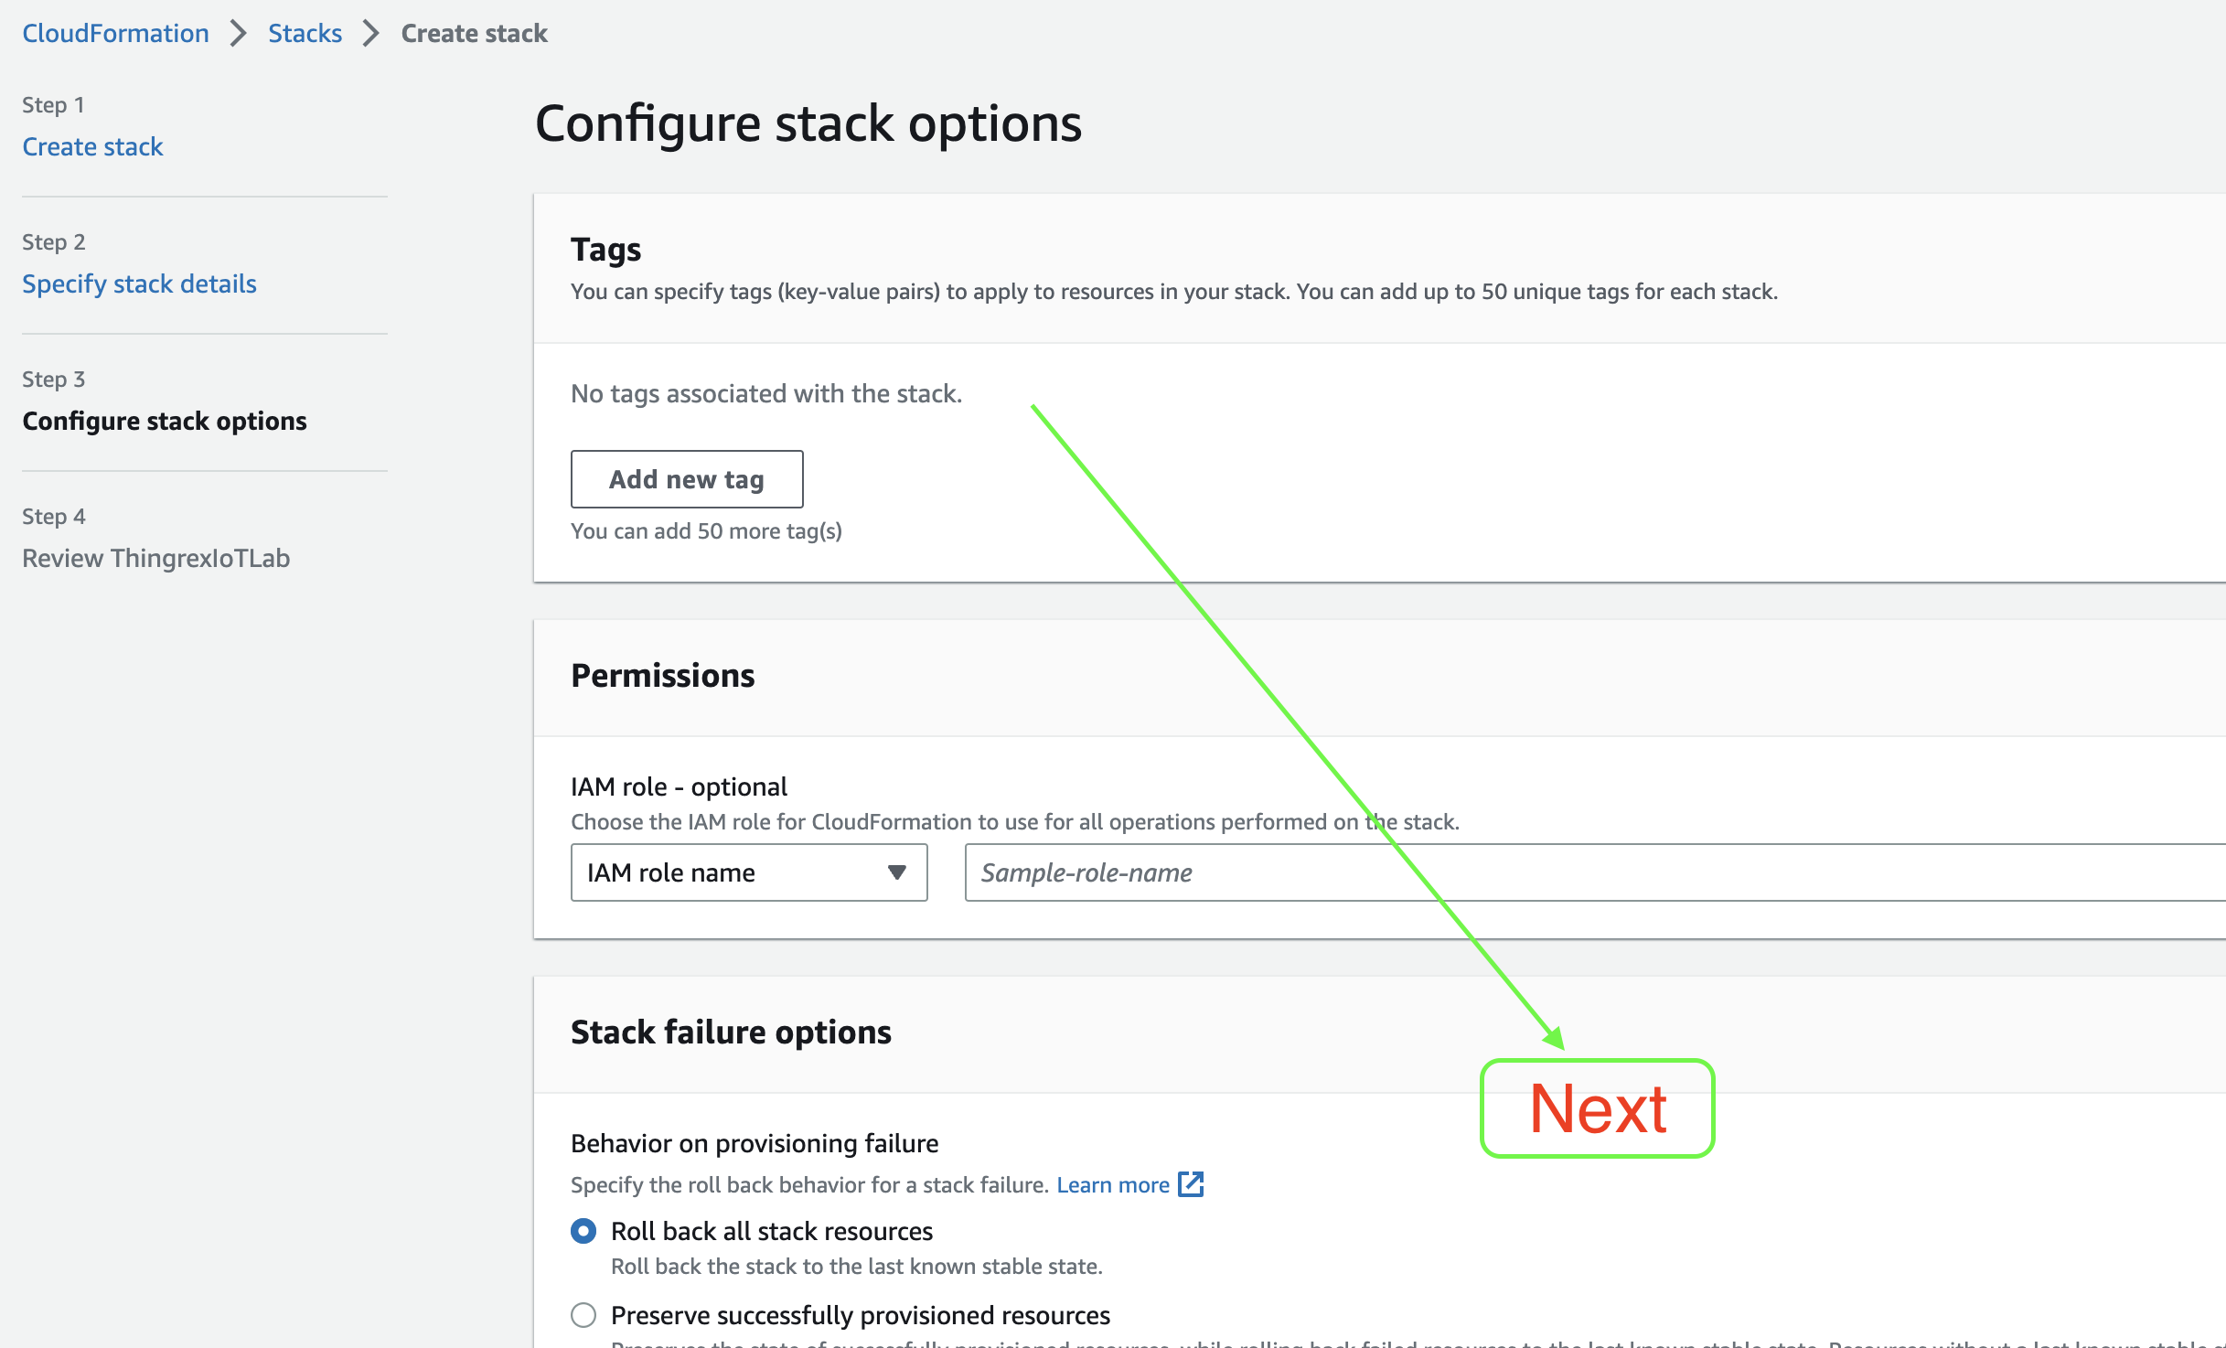Click the chevron after the Stacks breadcrumb
This screenshot has width=2226, height=1348.
point(371,34)
